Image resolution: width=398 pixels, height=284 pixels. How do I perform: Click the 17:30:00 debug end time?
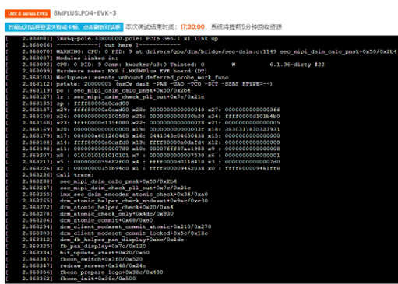192,27
